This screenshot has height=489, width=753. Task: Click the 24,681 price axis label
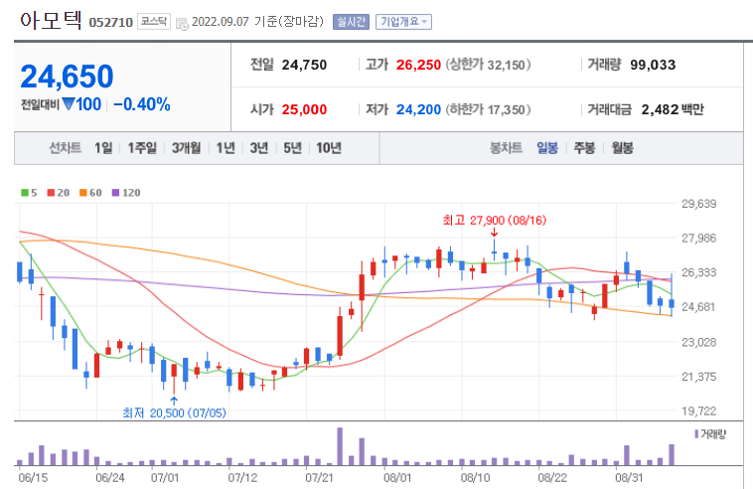pos(698,306)
